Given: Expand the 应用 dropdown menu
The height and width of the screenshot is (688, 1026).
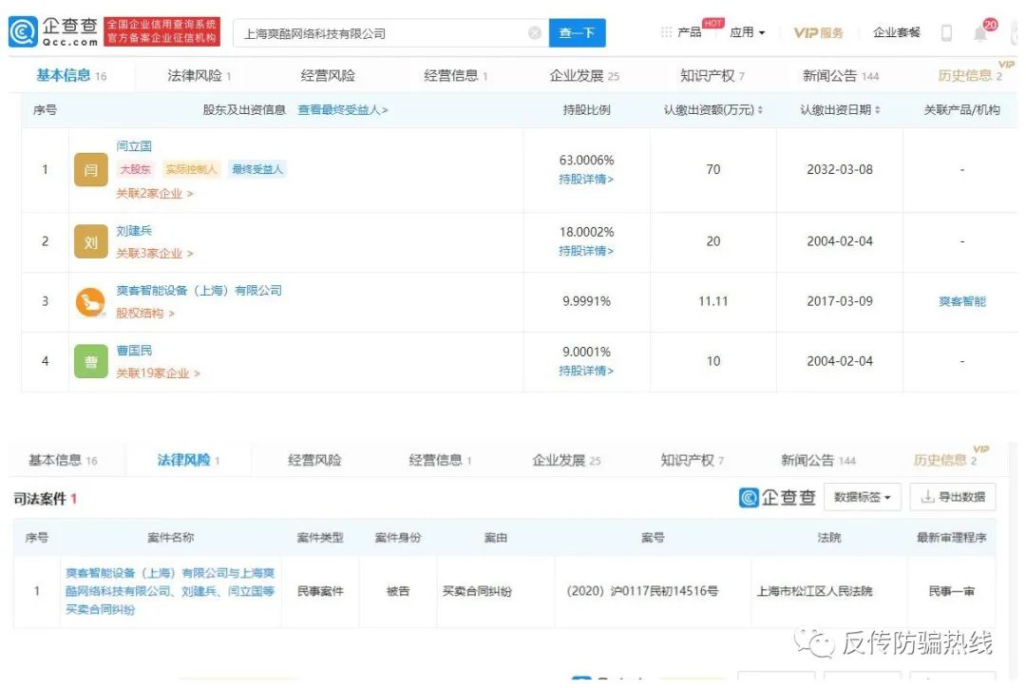Looking at the screenshot, I should 748,32.
